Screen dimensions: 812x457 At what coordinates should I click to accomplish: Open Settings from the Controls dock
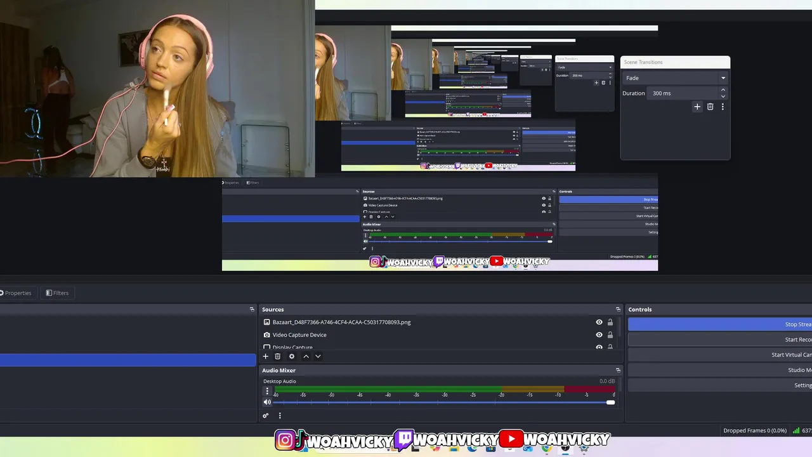point(720,385)
